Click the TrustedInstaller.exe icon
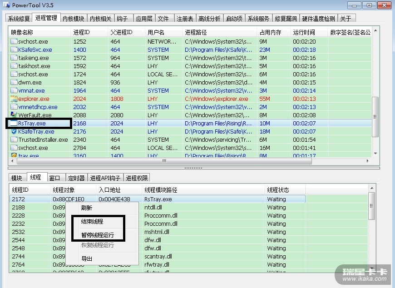The width and height of the screenshot is (395, 288). click(x=14, y=139)
